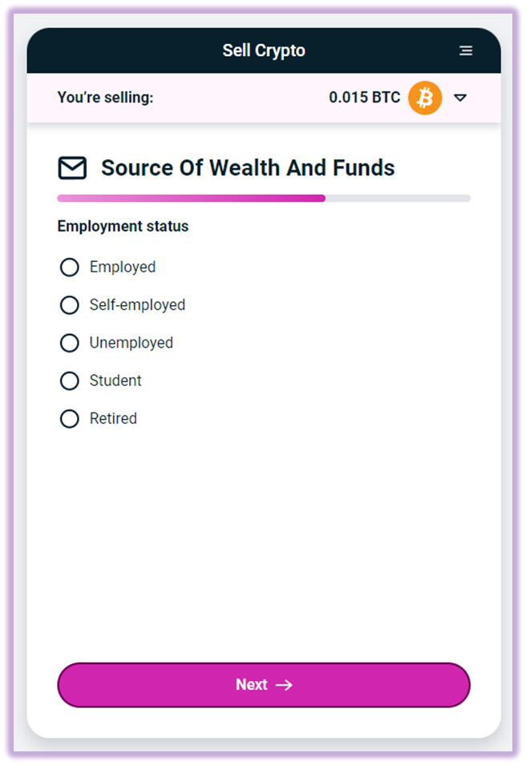Click the Employment status label

(x=123, y=227)
